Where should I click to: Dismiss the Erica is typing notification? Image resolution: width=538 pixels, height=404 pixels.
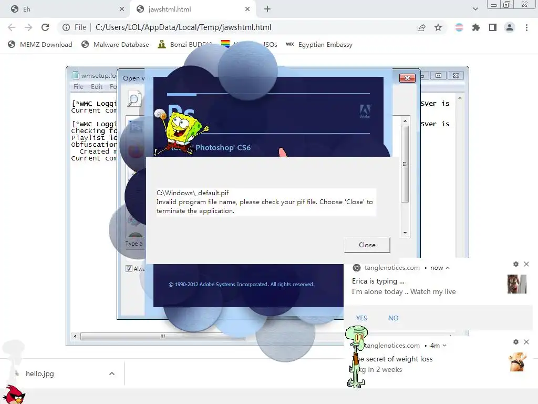point(526,264)
